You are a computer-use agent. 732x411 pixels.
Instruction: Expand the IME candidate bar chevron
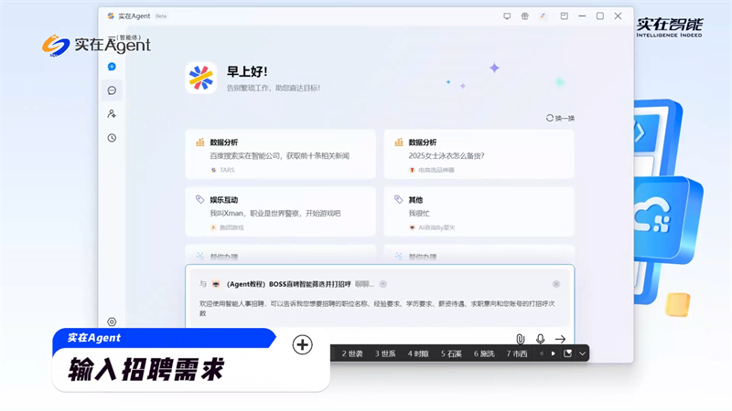click(x=581, y=353)
